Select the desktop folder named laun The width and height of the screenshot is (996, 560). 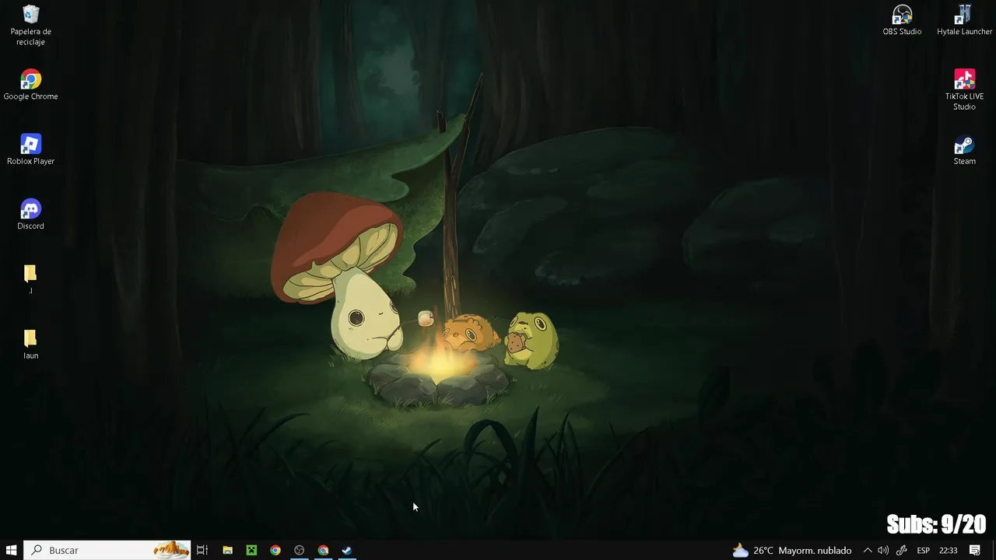tap(30, 344)
